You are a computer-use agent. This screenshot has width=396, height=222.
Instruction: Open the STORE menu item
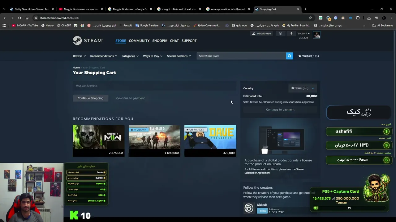coord(121,41)
